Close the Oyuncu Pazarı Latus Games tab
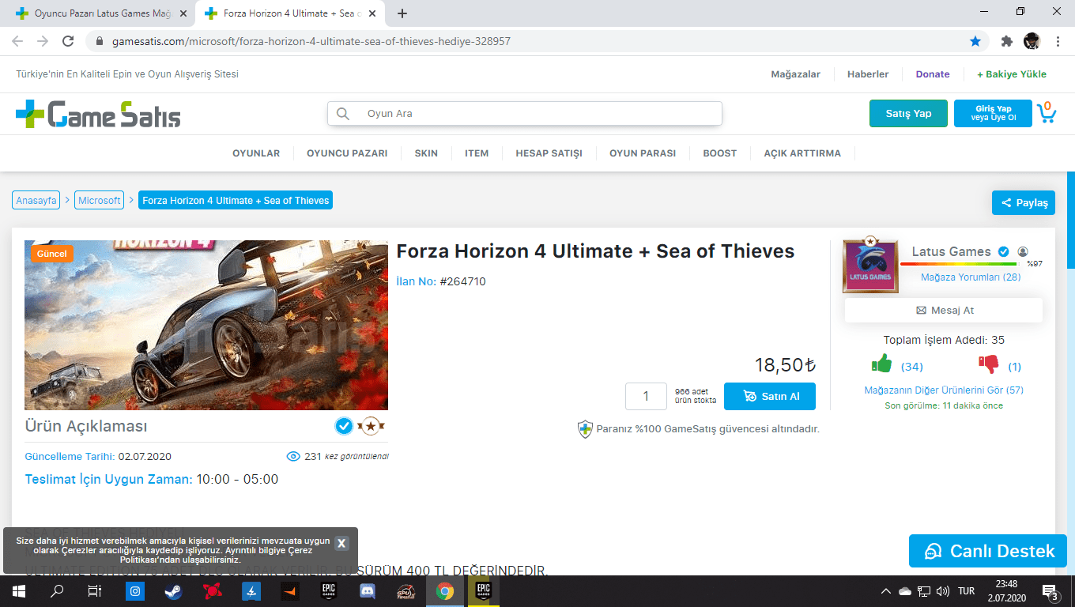Viewport: 1075px width, 607px height. (183, 13)
